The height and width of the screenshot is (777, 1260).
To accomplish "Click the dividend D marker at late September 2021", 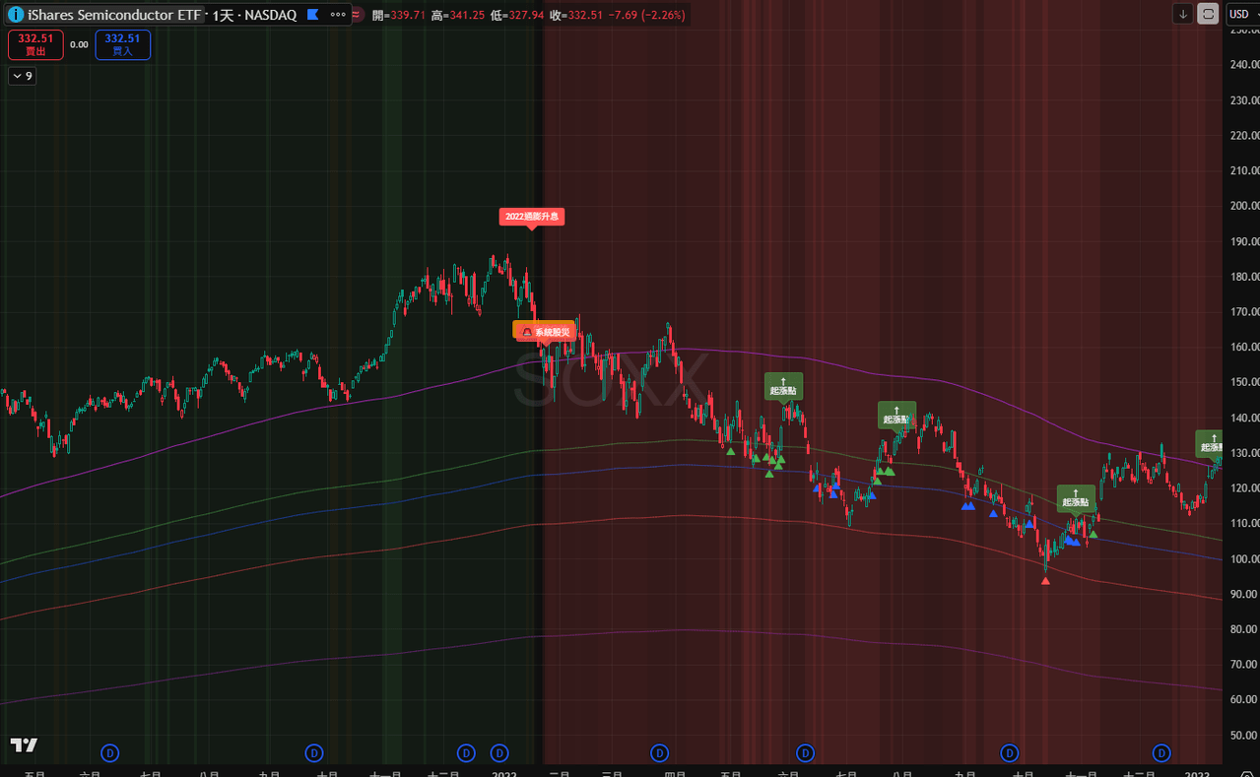I will 314,753.
